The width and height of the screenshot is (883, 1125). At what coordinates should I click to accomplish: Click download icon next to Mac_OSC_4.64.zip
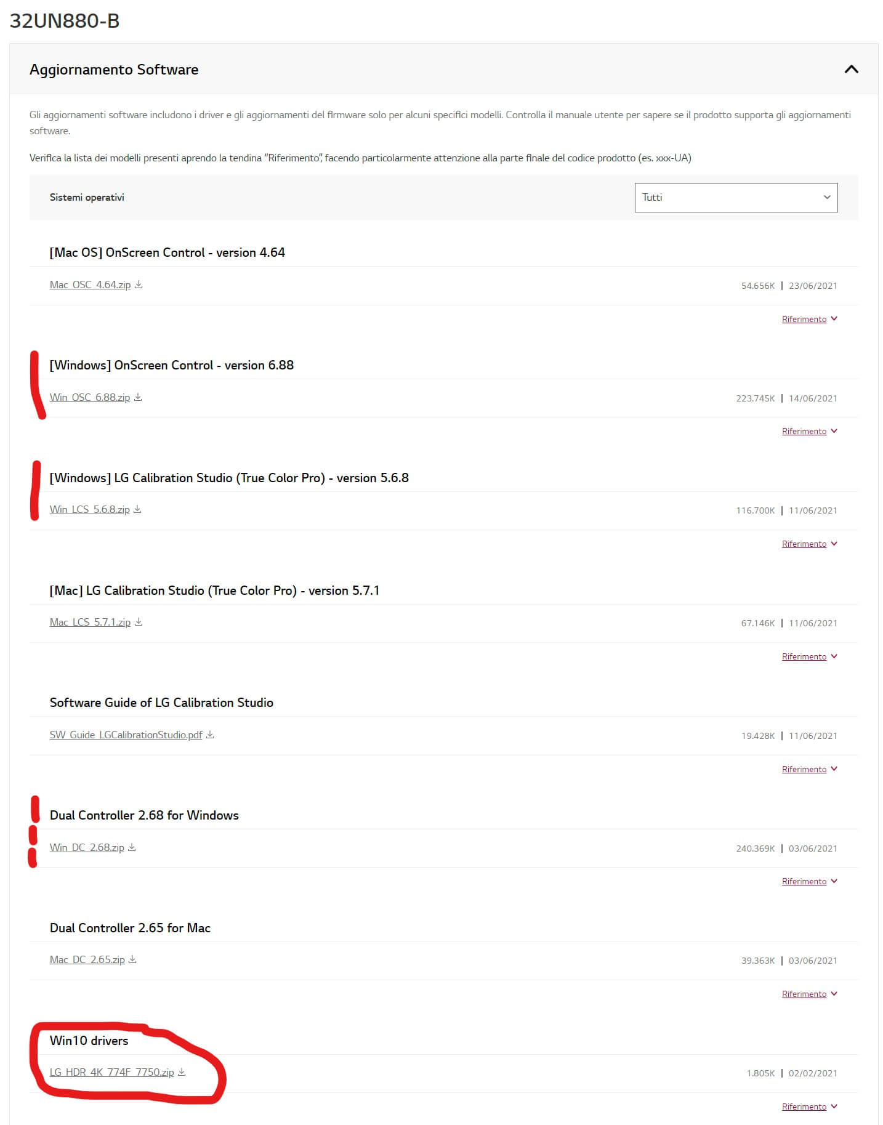[139, 284]
